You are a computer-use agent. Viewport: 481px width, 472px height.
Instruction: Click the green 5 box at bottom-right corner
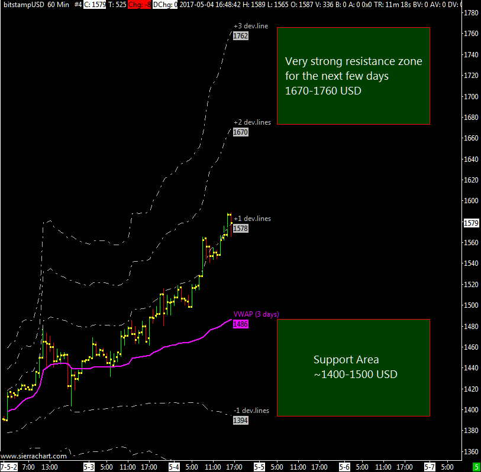tap(476, 467)
